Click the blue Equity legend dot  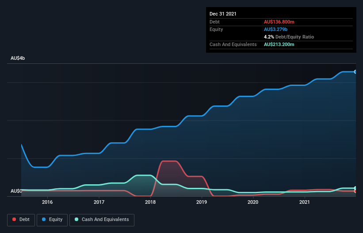(44, 219)
